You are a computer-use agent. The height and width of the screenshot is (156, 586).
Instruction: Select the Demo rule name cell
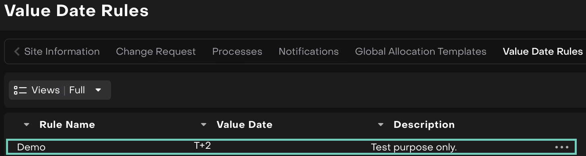pyautogui.click(x=31, y=148)
